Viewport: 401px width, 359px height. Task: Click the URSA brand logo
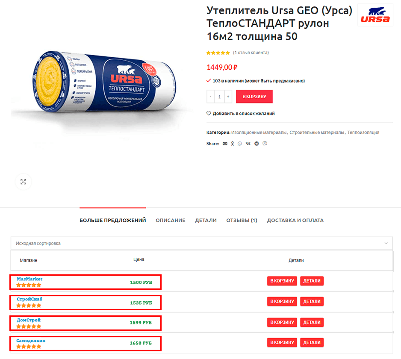click(375, 15)
